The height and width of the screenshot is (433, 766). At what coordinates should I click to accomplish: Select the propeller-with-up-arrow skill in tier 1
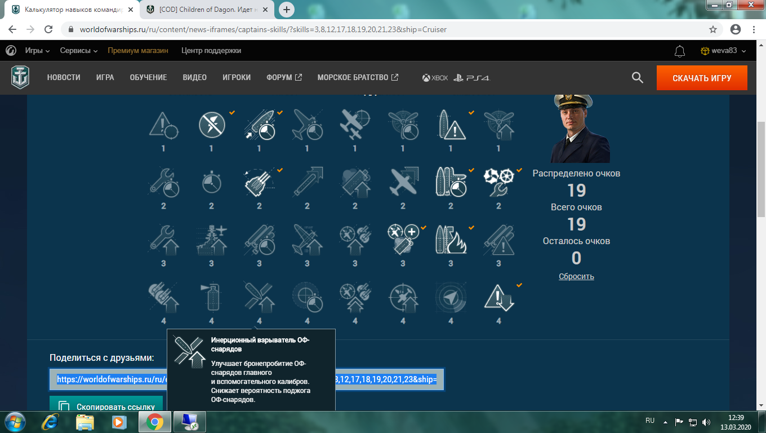click(498, 125)
